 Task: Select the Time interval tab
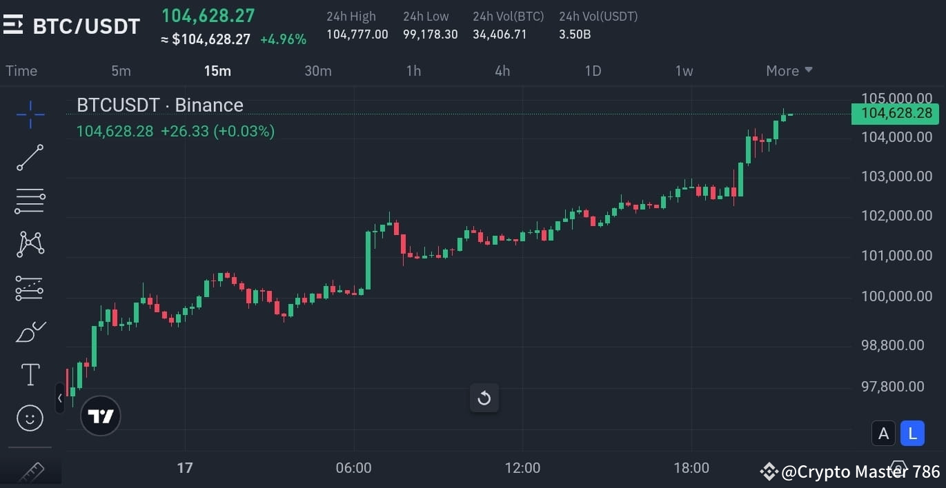coord(21,70)
